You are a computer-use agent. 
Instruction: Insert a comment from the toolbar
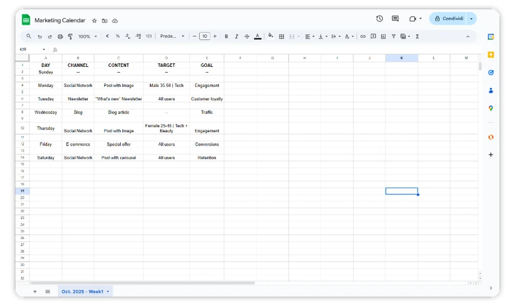point(373,37)
